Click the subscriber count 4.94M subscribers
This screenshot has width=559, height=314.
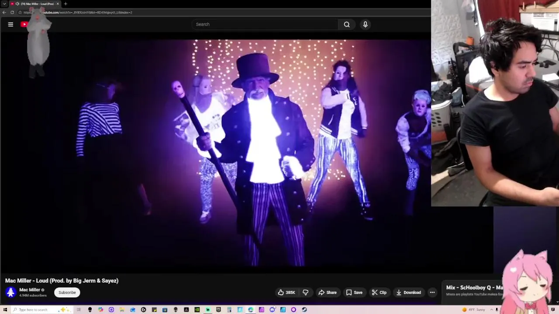coord(33,296)
